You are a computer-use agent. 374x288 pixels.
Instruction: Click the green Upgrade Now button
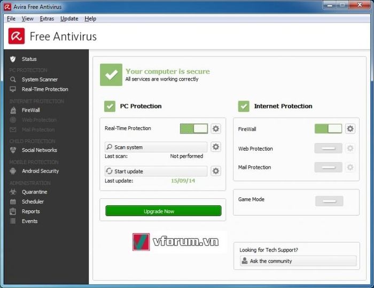click(x=163, y=211)
